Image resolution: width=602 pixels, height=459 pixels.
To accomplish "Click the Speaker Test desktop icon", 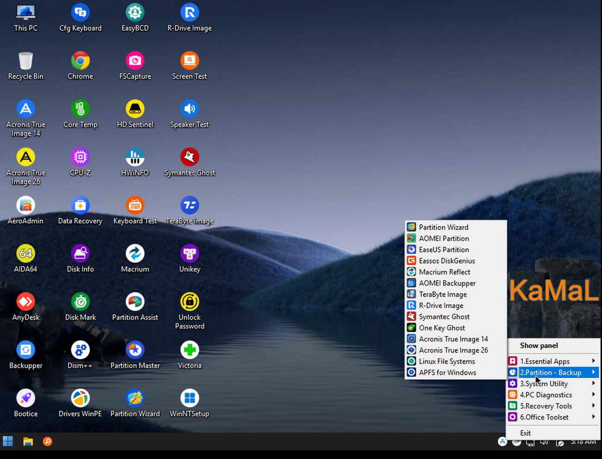I will [x=190, y=115].
